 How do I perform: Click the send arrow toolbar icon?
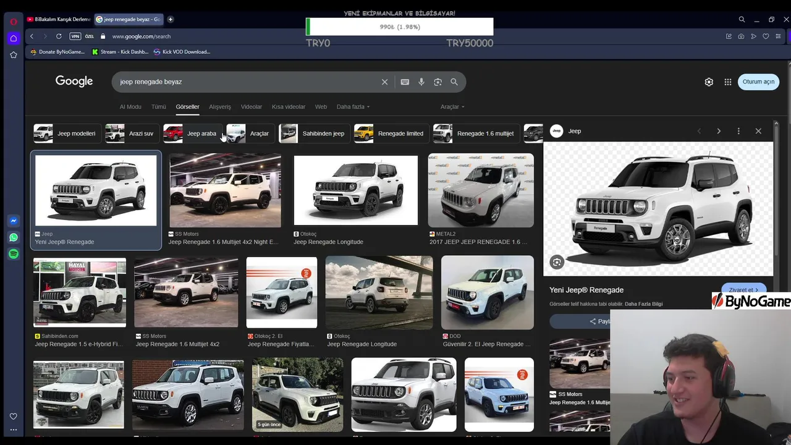[753, 36]
